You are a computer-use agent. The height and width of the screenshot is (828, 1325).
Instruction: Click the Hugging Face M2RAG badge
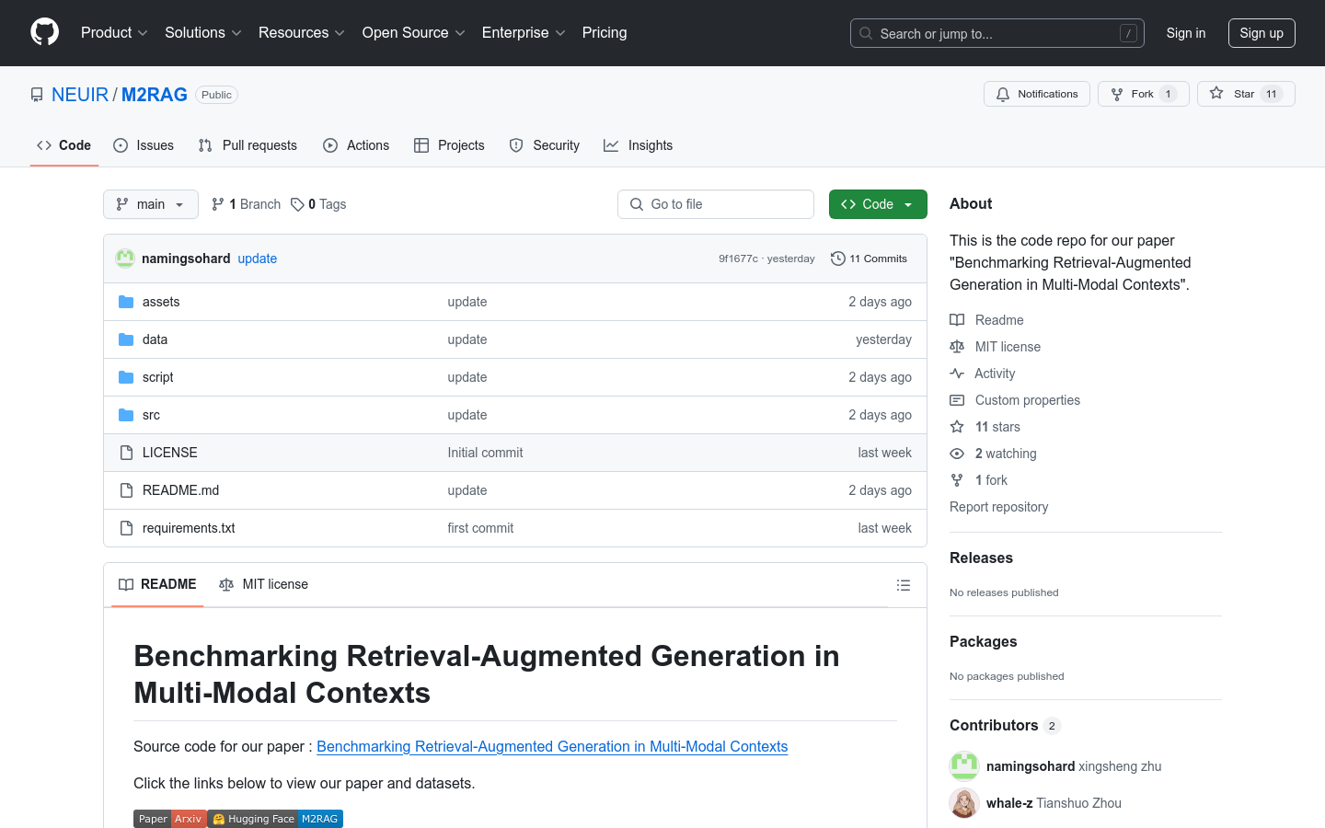point(275,819)
